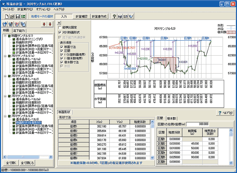The width and height of the screenshot is (237, 173).
Task: Switch to 計算確認 processing mode
Action: click(82, 17)
